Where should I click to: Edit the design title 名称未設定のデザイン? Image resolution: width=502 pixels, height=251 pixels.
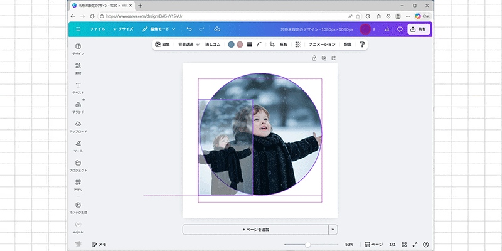(x=317, y=29)
